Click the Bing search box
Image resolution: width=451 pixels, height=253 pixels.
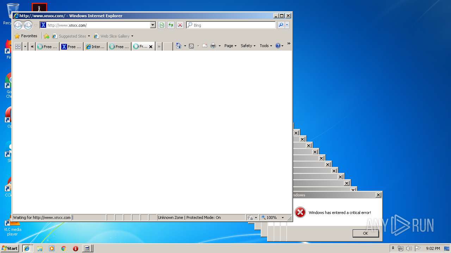[231, 25]
